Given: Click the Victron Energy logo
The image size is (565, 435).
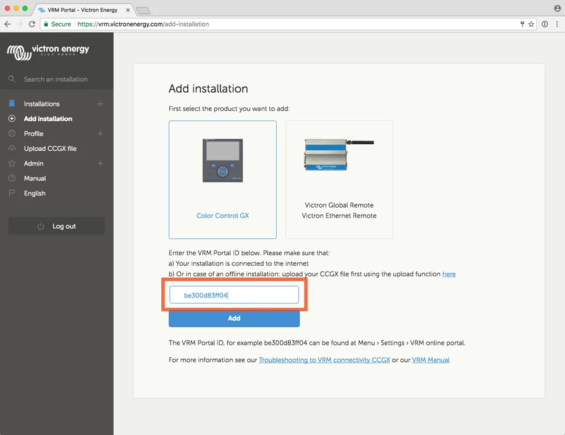Looking at the screenshot, I should [48, 52].
